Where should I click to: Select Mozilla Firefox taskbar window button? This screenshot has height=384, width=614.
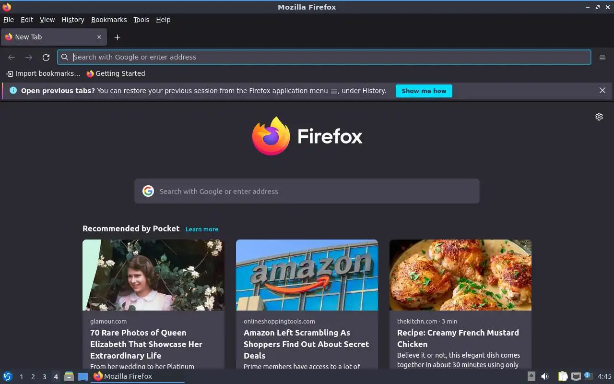pos(138,376)
